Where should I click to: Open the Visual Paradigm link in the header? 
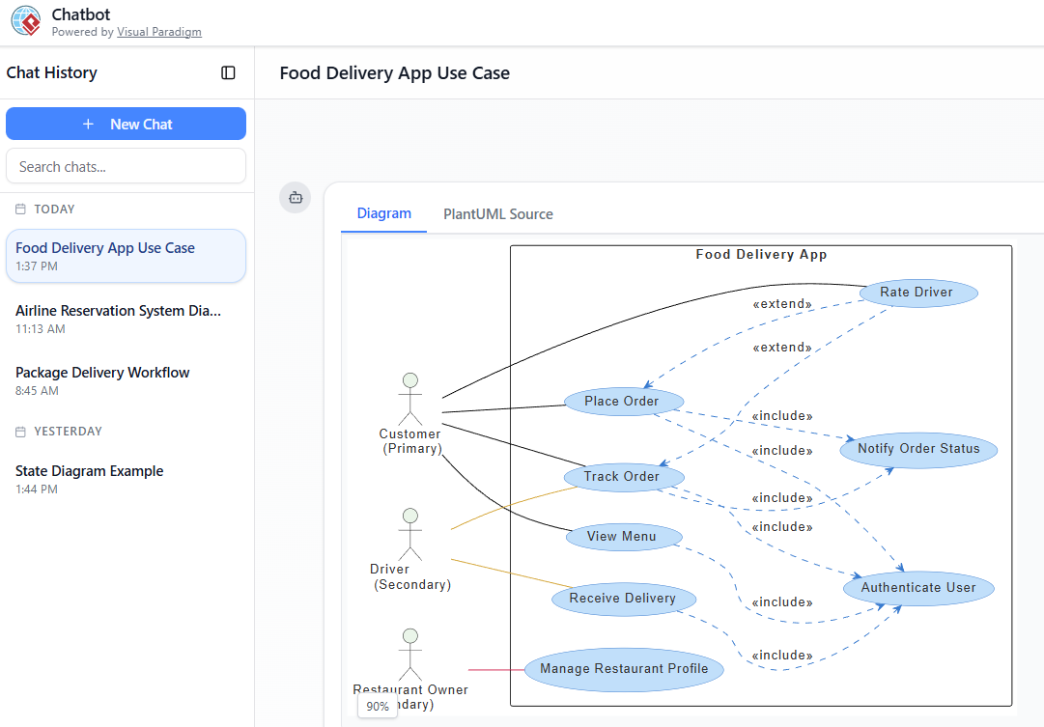point(158,32)
